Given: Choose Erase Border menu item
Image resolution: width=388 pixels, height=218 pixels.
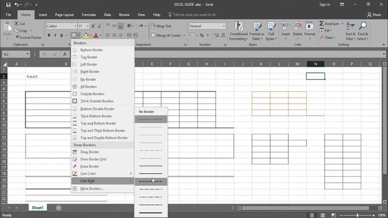Looking at the screenshot, I should tap(102, 167).
